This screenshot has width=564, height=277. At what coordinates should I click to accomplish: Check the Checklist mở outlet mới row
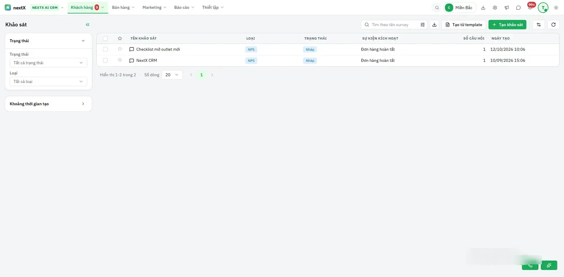tap(105, 49)
